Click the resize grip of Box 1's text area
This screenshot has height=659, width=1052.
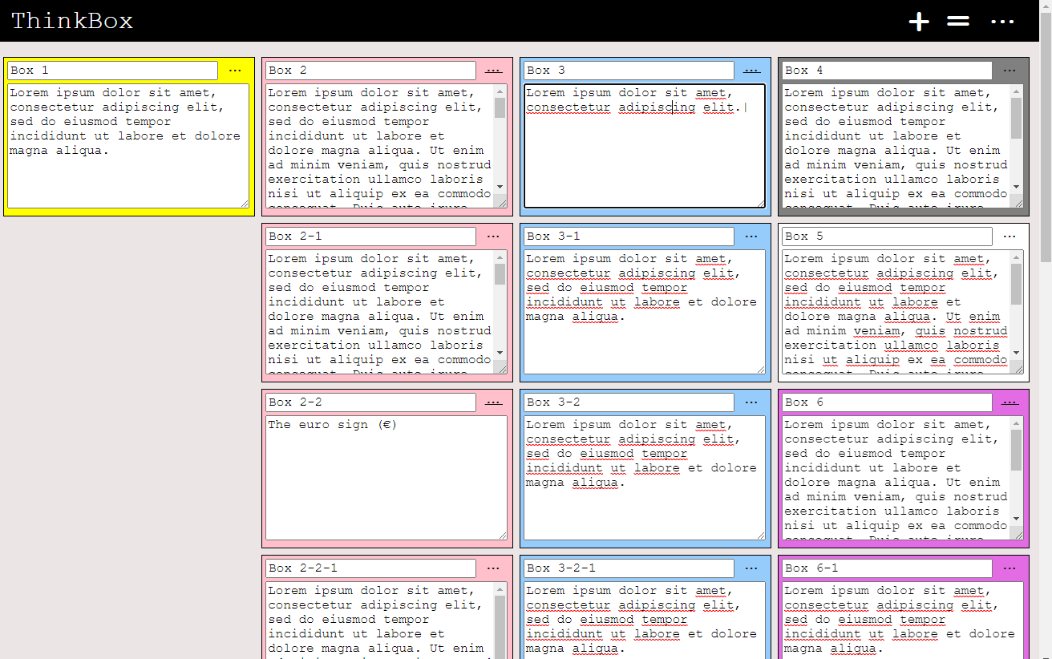point(245,204)
